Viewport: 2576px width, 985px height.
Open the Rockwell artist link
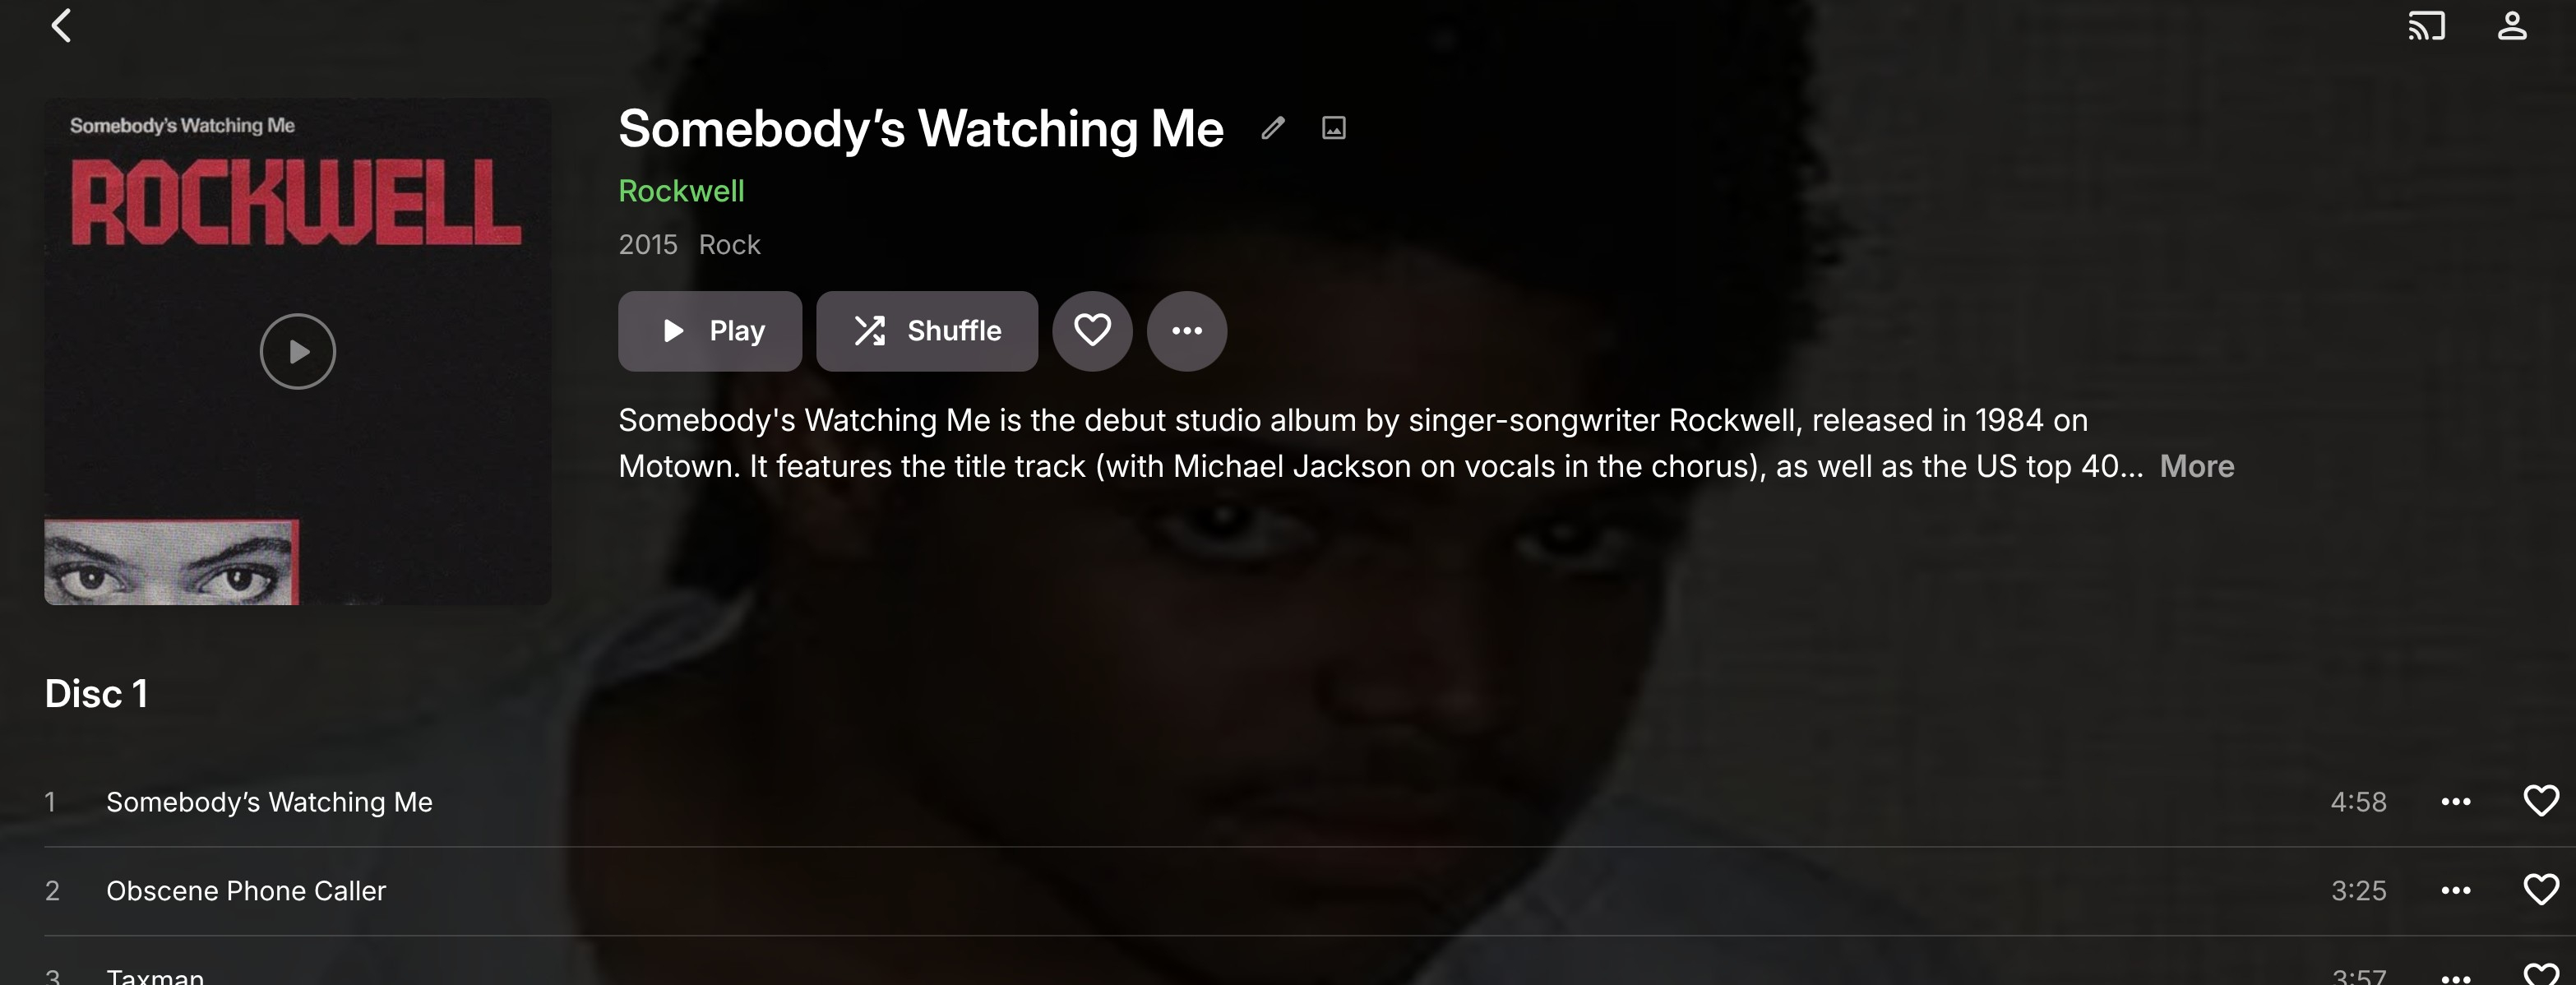(x=681, y=191)
